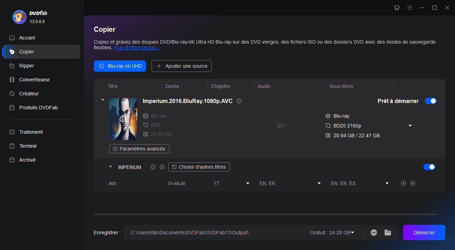Toggle the Prêt à démarrer switch
455x250 pixels.
(x=431, y=101)
